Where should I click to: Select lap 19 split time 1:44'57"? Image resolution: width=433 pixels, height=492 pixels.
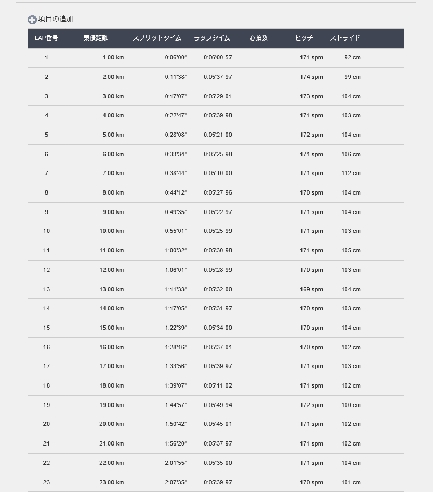tap(176, 405)
